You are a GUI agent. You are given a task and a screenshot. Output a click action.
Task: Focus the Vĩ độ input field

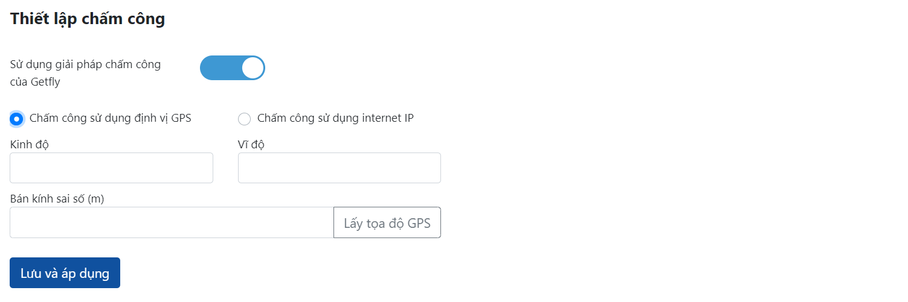[x=339, y=168]
